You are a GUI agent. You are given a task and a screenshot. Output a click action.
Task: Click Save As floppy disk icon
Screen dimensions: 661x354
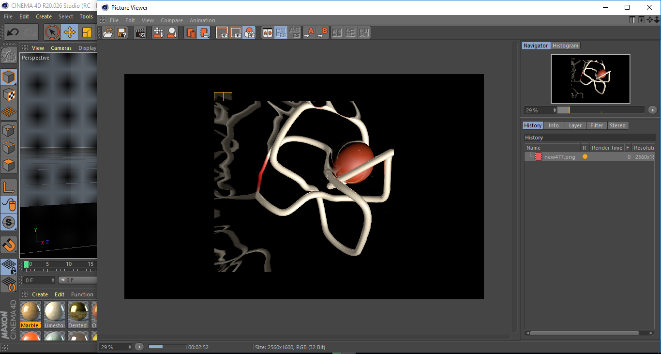coord(122,32)
